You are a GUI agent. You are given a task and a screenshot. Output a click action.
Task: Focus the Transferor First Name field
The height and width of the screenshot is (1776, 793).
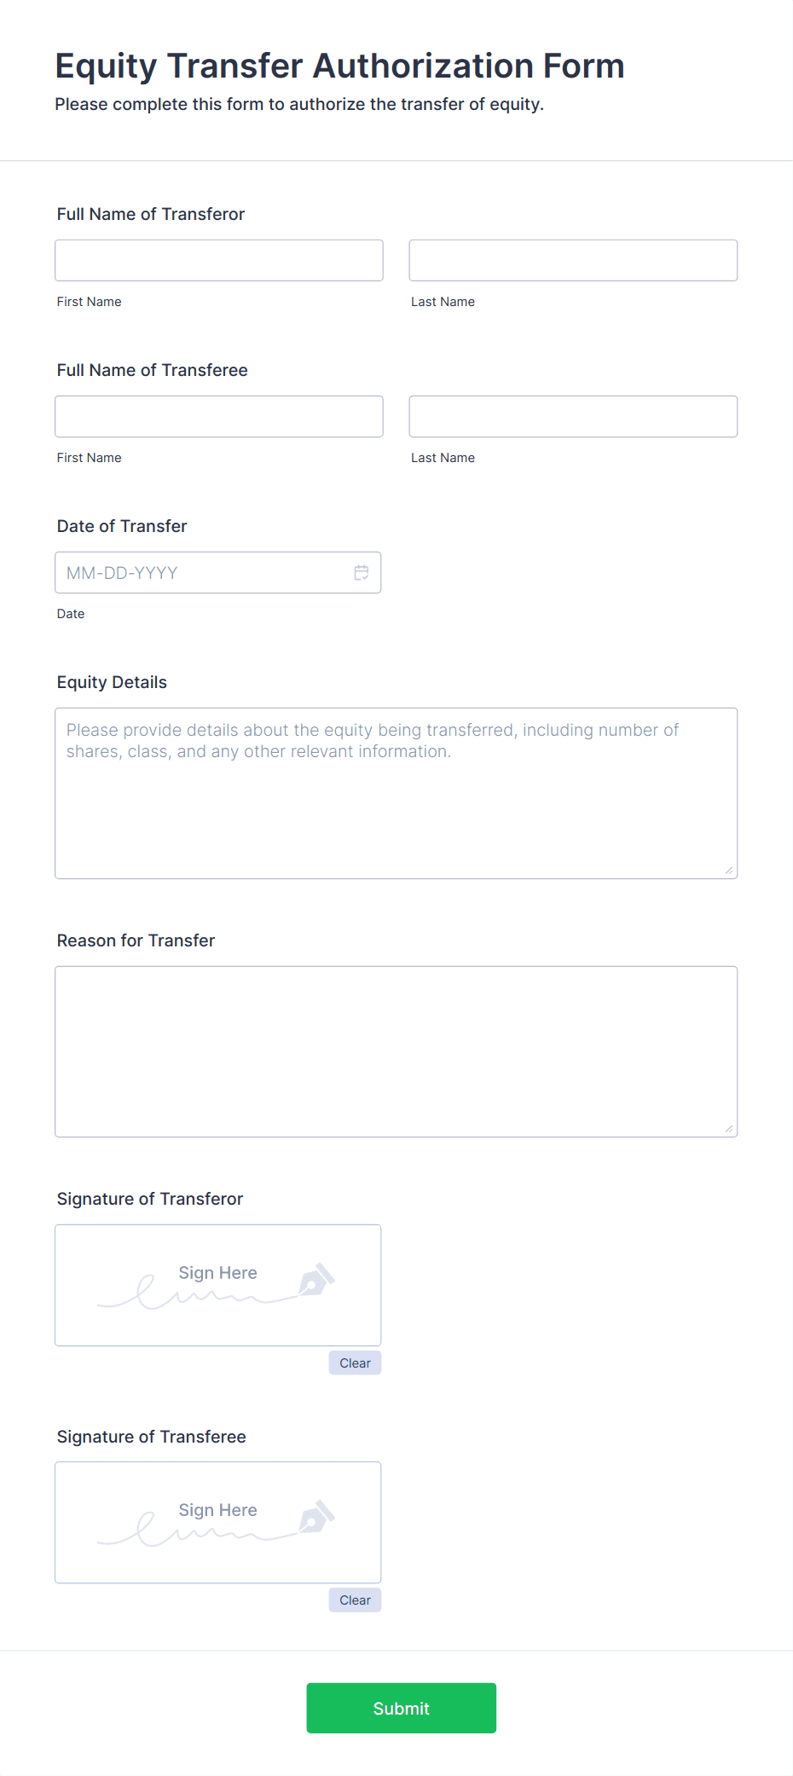219,260
